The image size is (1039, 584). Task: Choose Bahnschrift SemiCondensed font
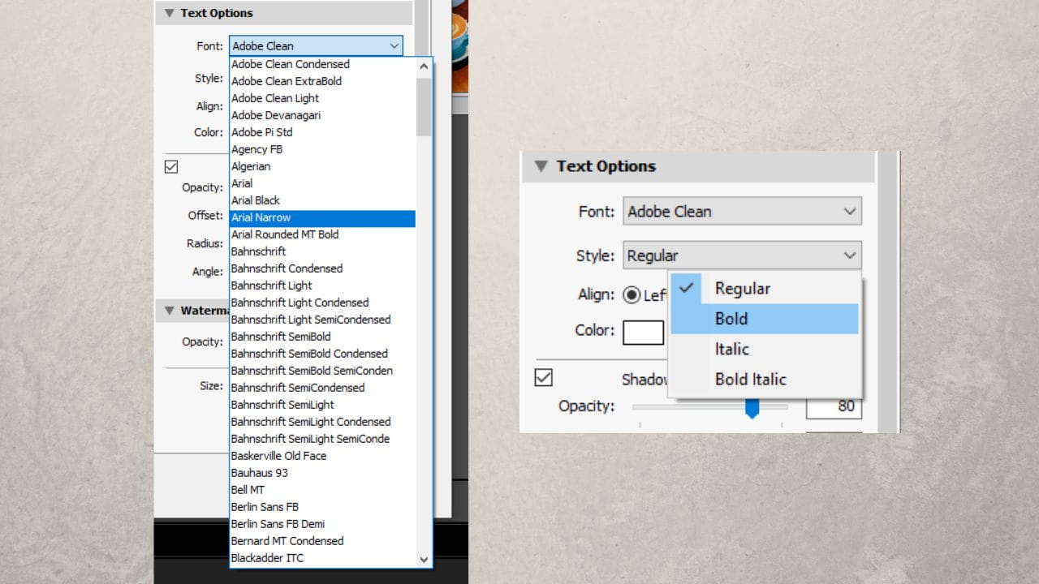[322, 388]
